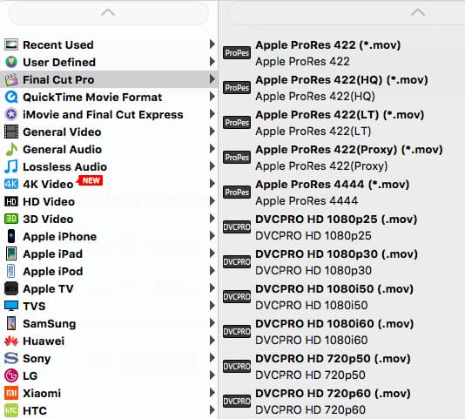Click the General Video filmstrip icon

11,132
